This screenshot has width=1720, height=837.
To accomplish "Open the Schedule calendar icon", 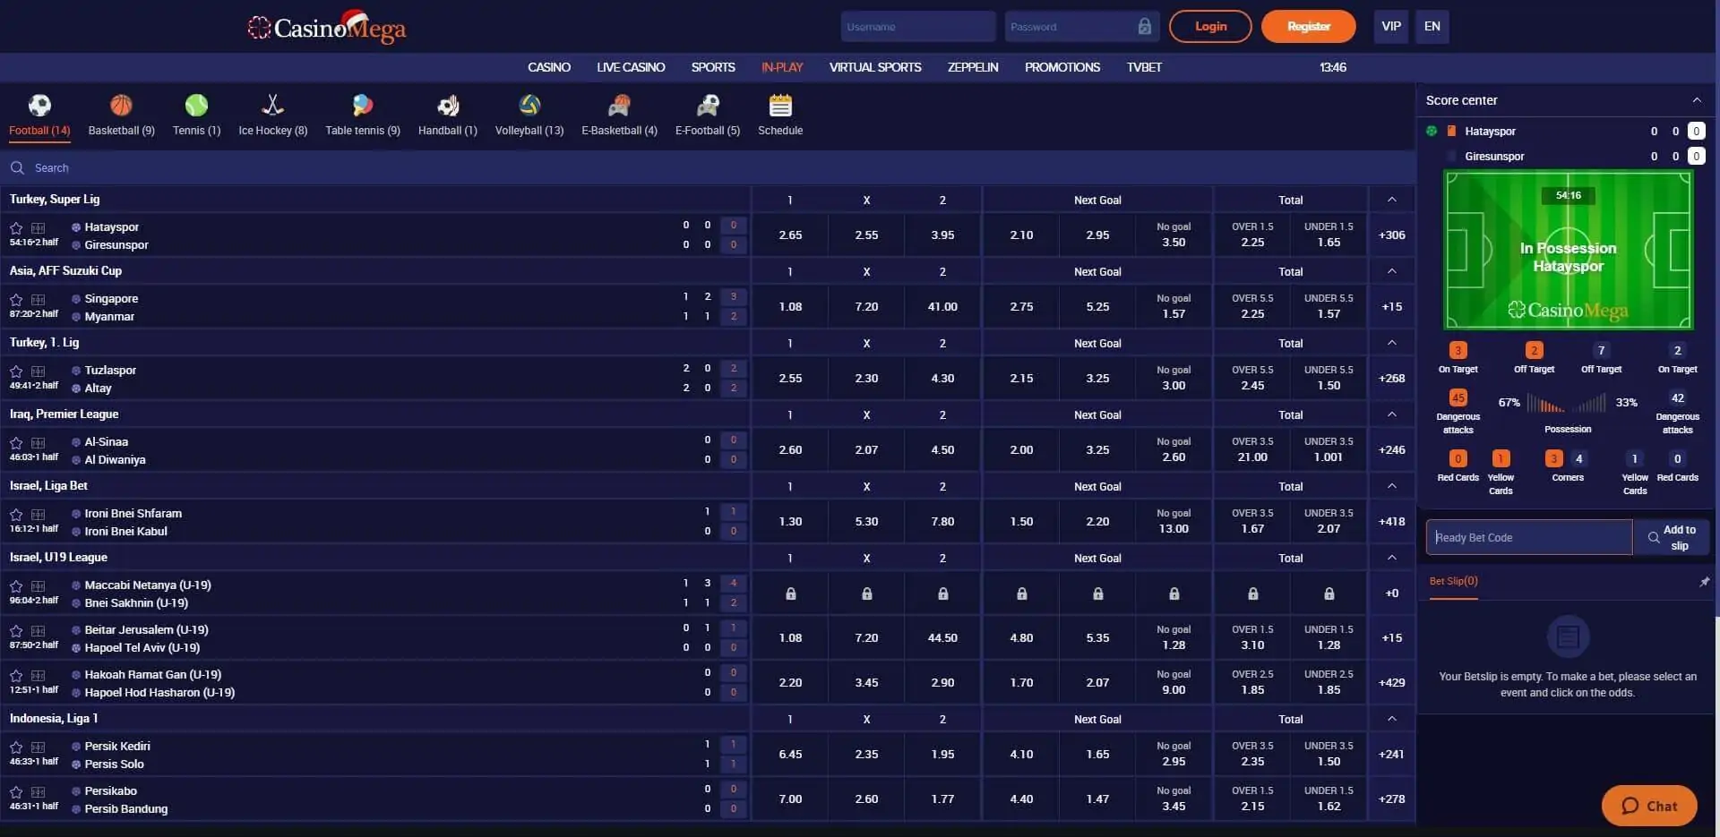I will 779,105.
